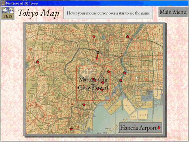This screenshot has height=142, width=189.
Task: Select the upper star on the river bend
Action: point(124,73)
